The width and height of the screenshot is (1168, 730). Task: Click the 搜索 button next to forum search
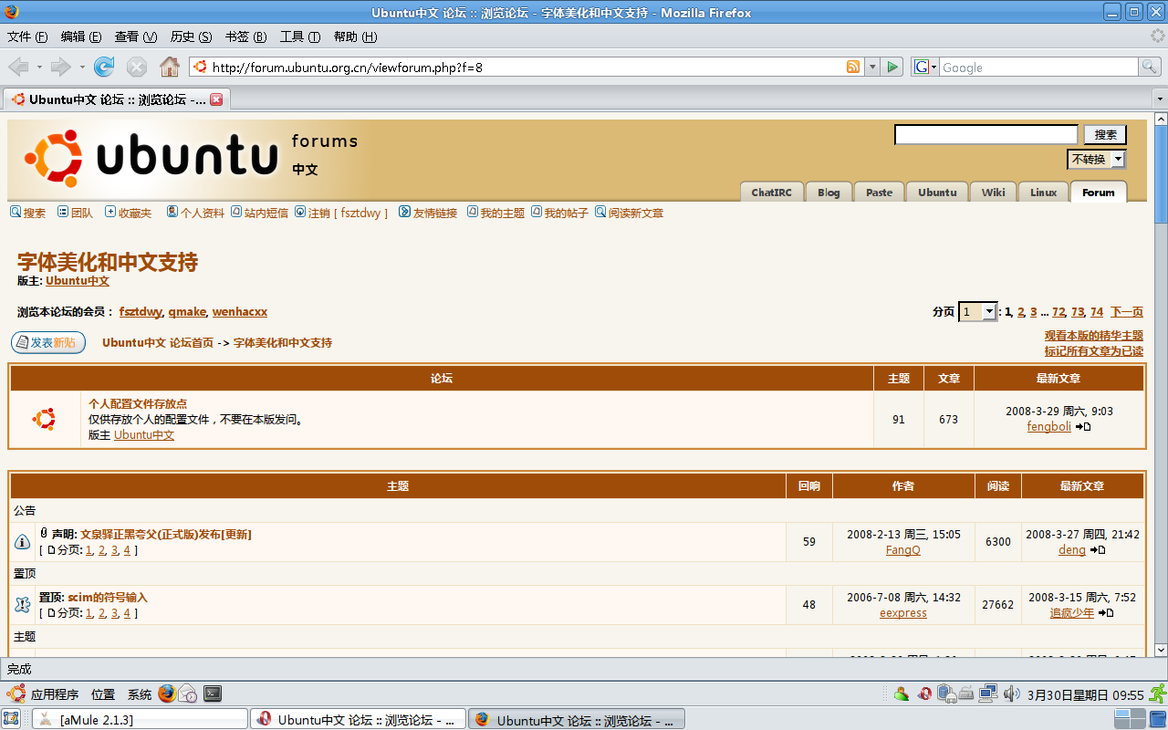click(x=1105, y=134)
